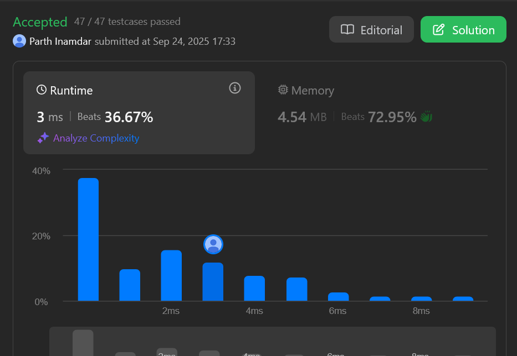Click the clapping hands icon by Memory
The height and width of the screenshot is (356, 517).
click(x=426, y=117)
